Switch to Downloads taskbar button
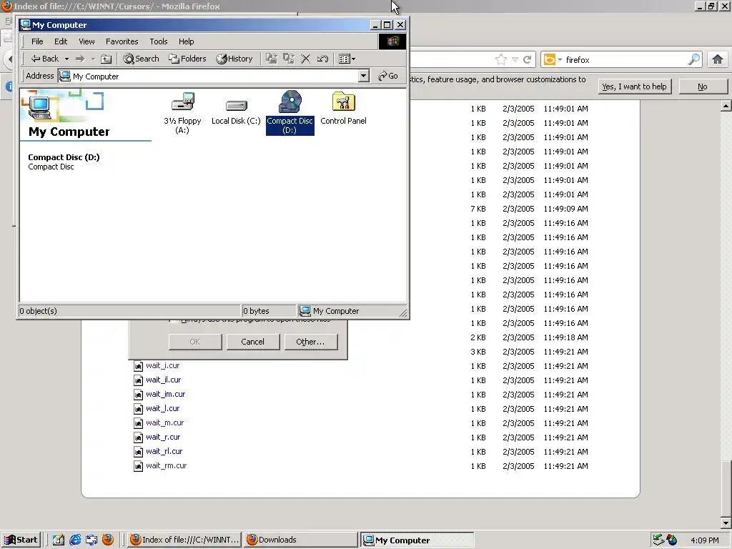The image size is (732, 549). (x=300, y=540)
